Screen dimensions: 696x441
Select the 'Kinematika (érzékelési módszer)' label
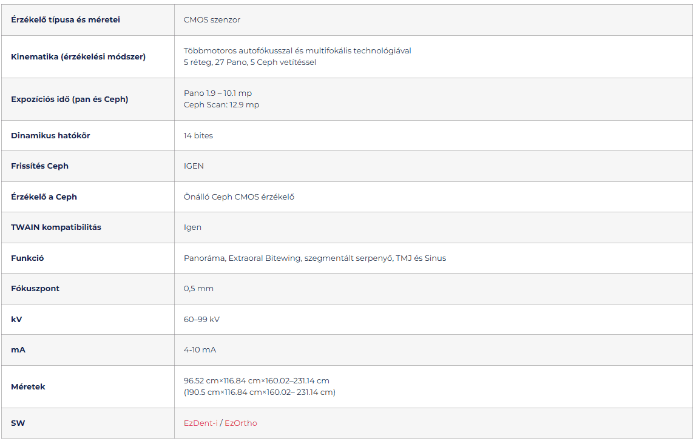[x=78, y=56]
